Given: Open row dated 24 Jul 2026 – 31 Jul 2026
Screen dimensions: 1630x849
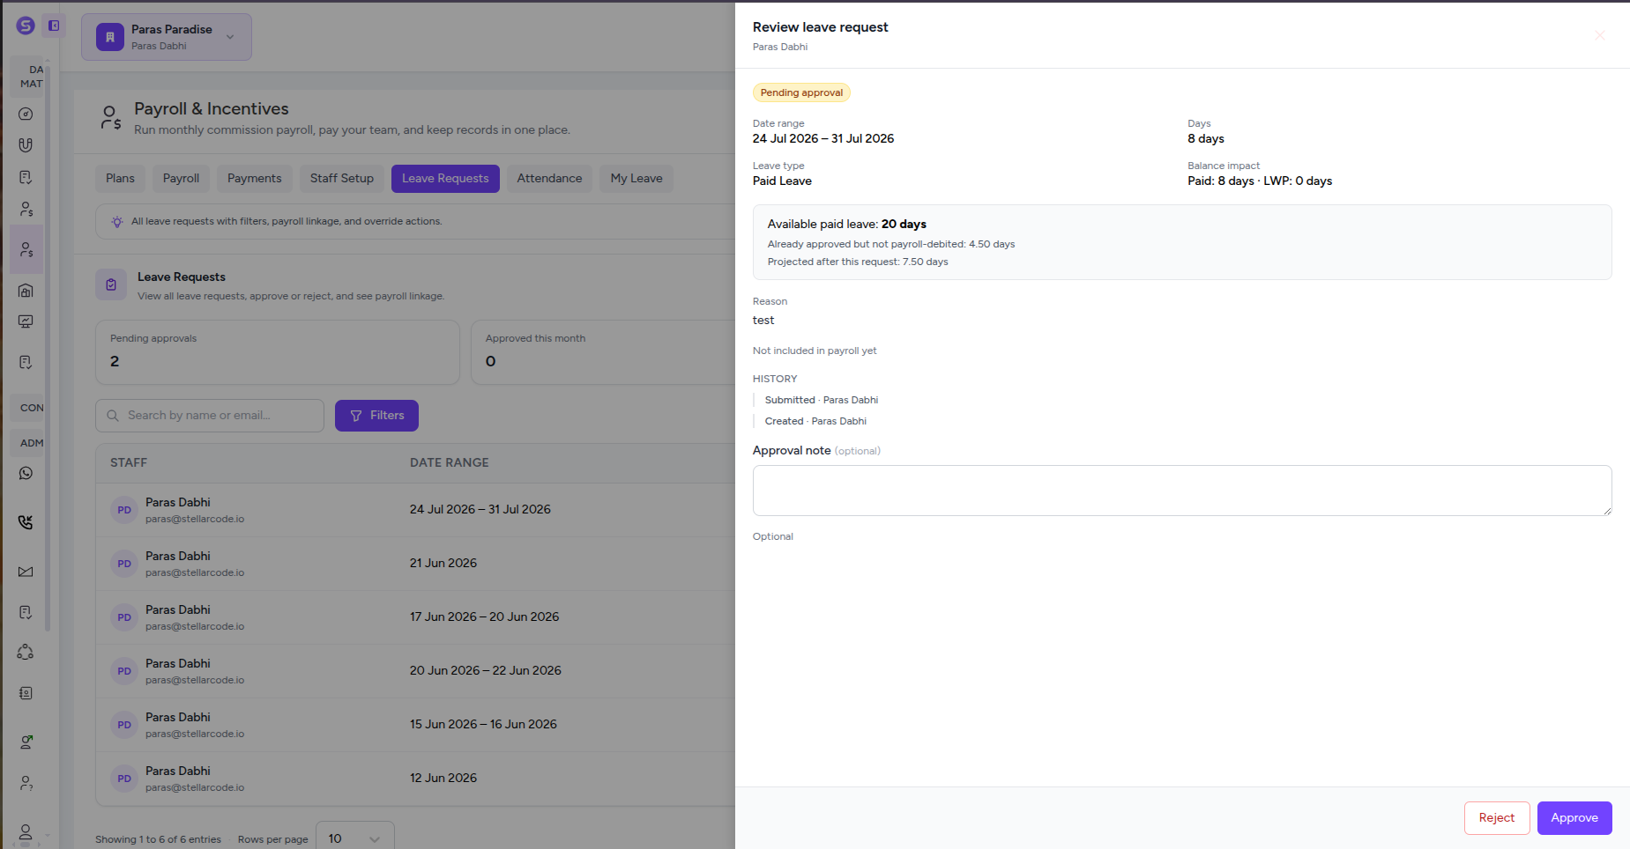Looking at the screenshot, I should point(415,510).
